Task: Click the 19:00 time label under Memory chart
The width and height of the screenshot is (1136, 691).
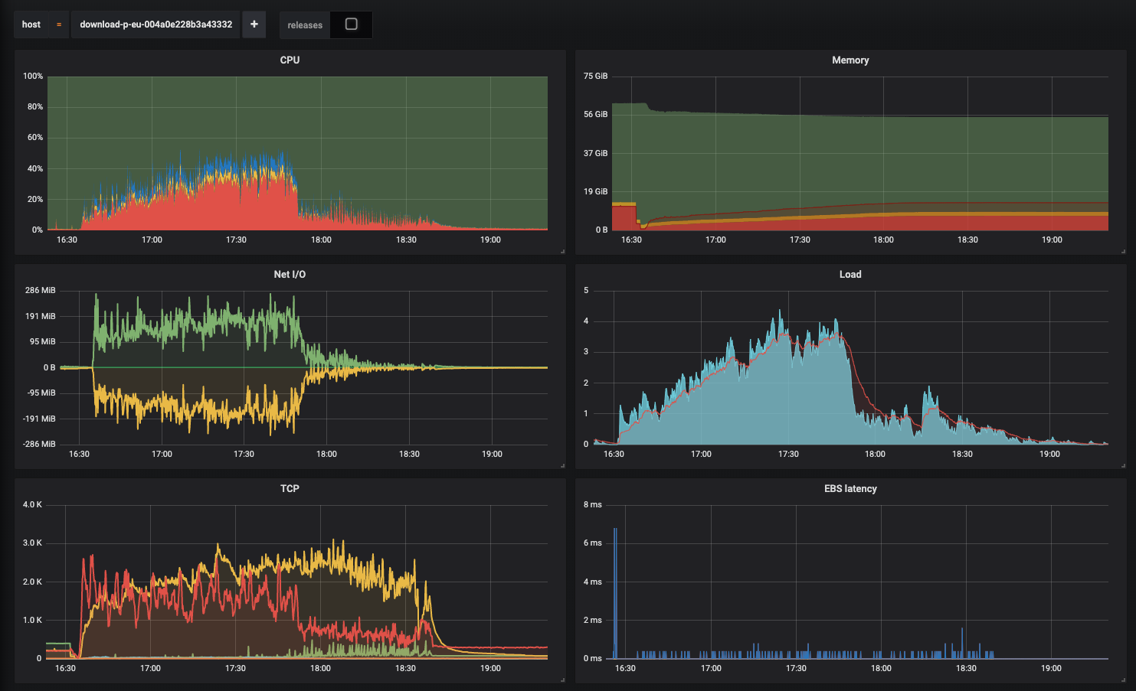Action: [1052, 240]
